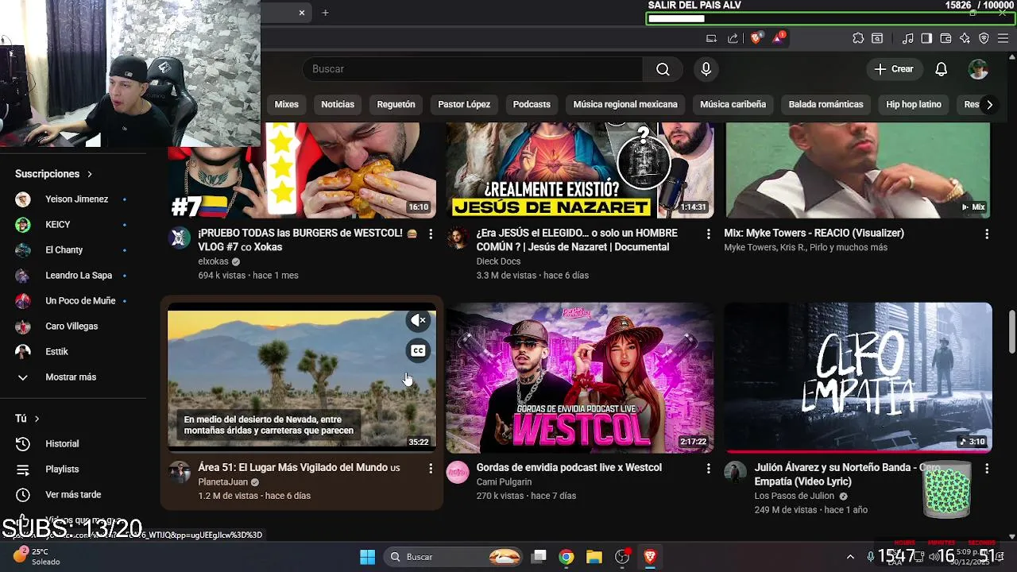Open options for Jesús de Nazaret video
This screenshot has width=1017, height=572.
point(709,234)
